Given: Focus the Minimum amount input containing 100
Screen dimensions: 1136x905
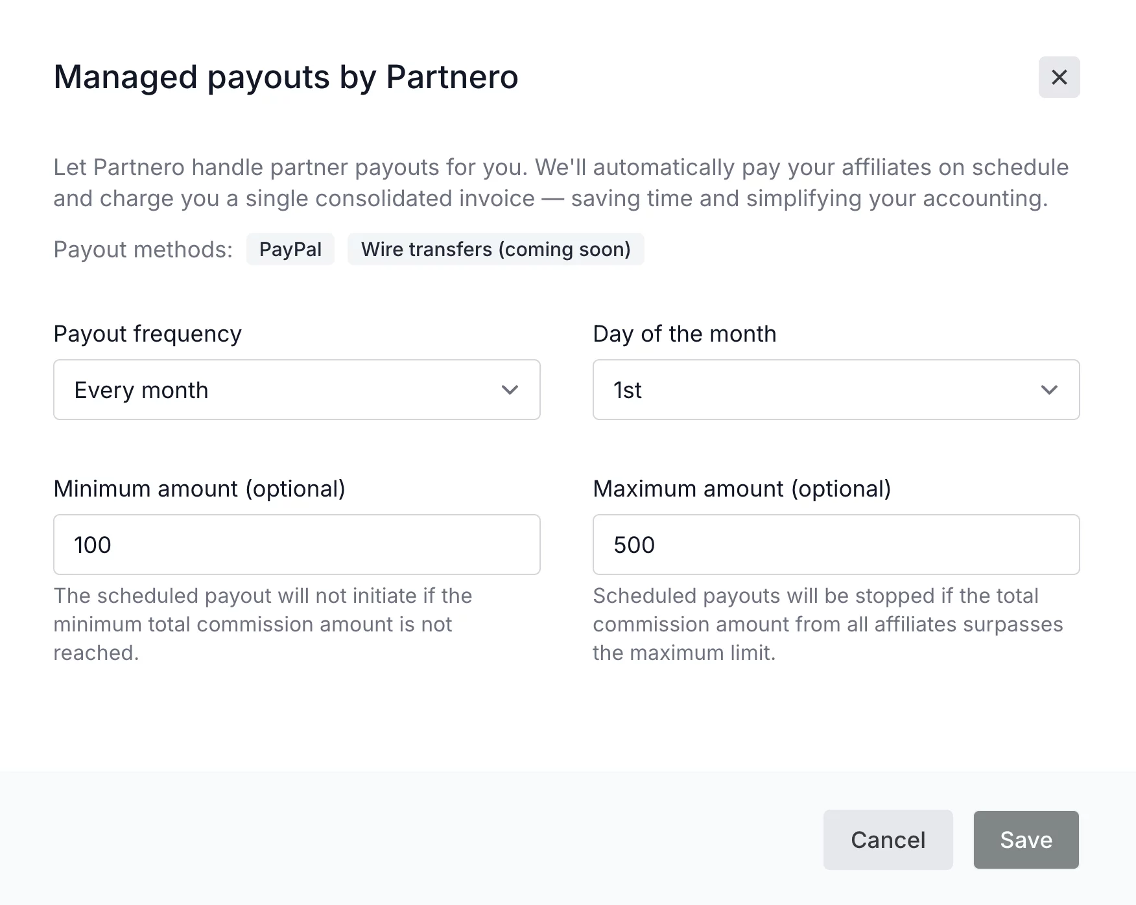Looking at the screenshot, I should click(296, 545).
